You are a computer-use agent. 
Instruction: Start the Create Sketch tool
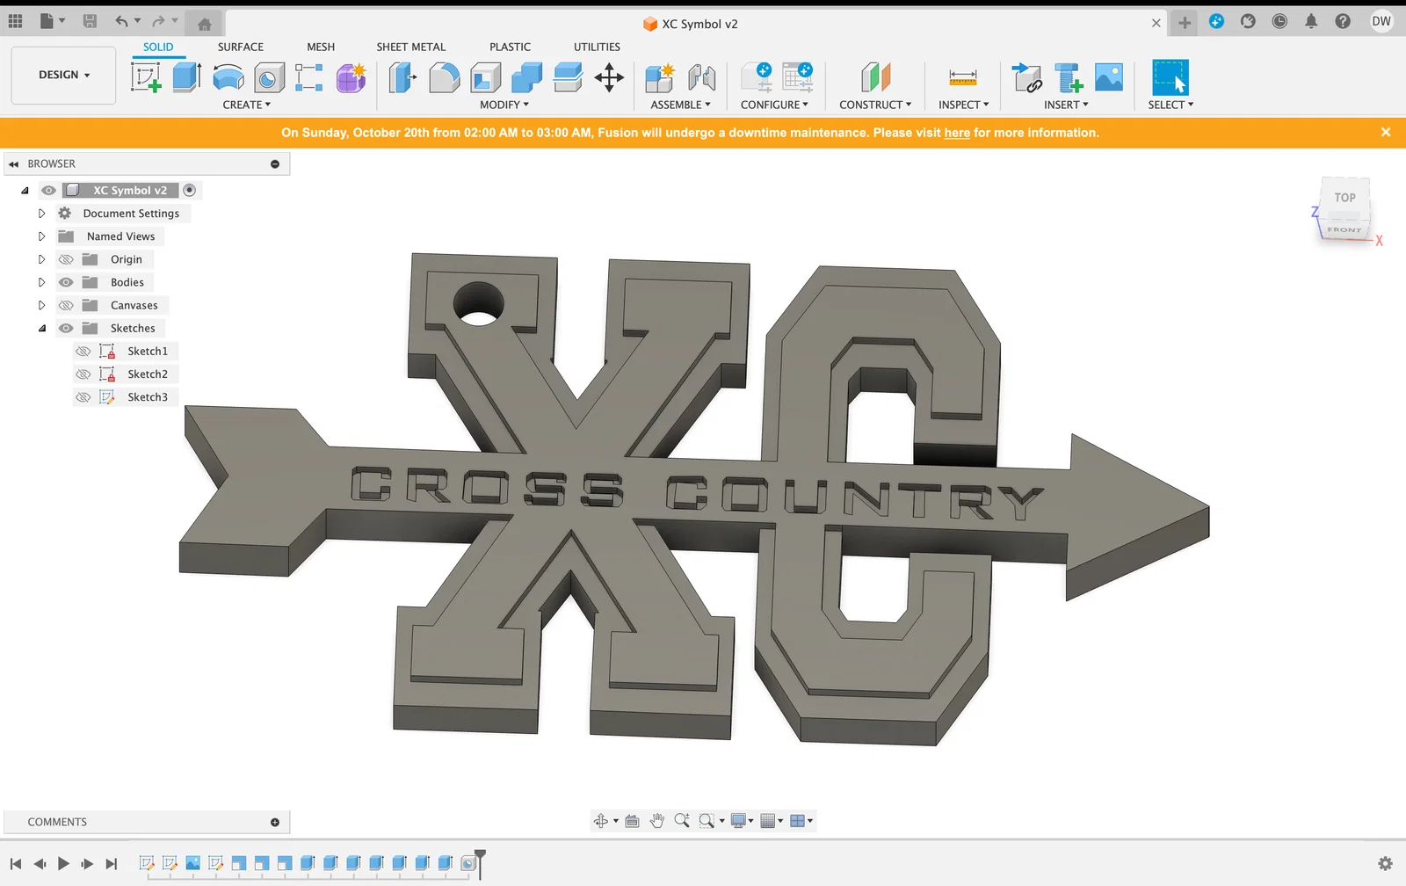pyautogui.click(x=146, y=77)
